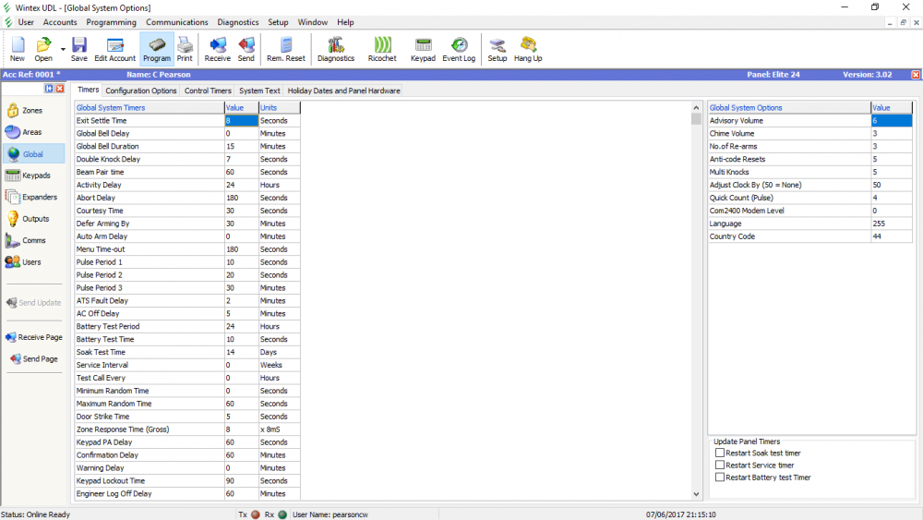Open the Keypad tool in toolbar
This screenshot has width=923, height=520.
[x=423, y=49]
